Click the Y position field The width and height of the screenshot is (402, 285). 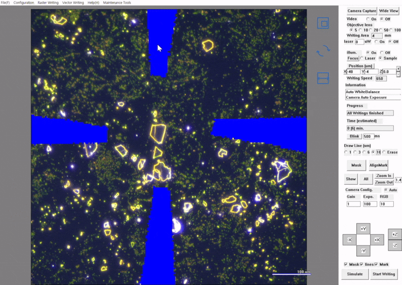372,72
